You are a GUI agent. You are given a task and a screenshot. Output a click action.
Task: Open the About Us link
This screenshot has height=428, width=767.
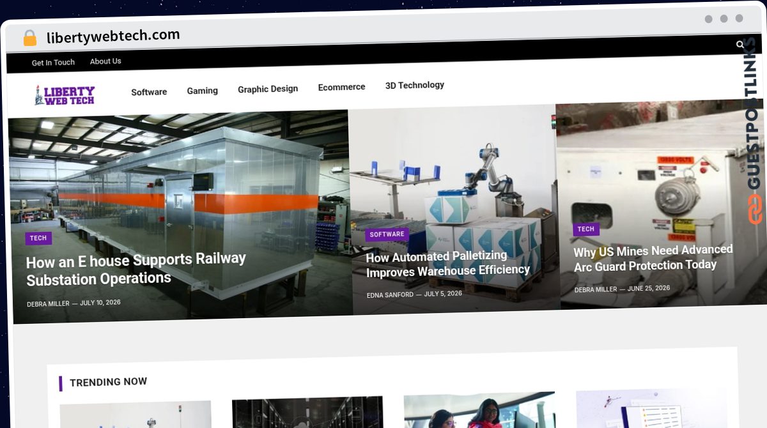tap(105, 61)
